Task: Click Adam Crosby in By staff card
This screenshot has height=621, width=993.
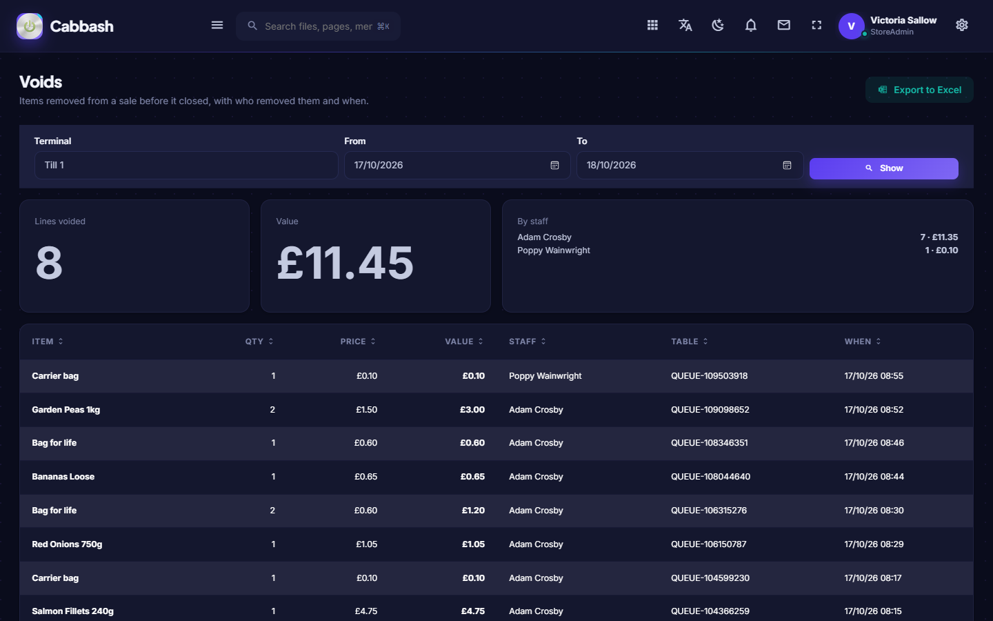Action: coord(545,237)
